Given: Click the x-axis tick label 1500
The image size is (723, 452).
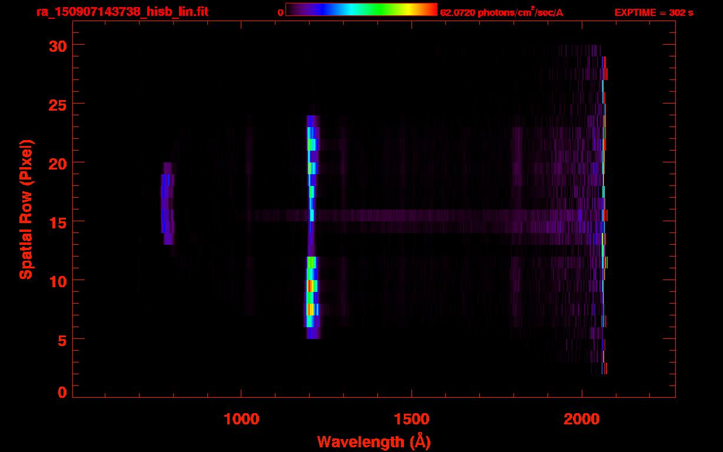Looking at the screenshot, I should coord(412,418).
